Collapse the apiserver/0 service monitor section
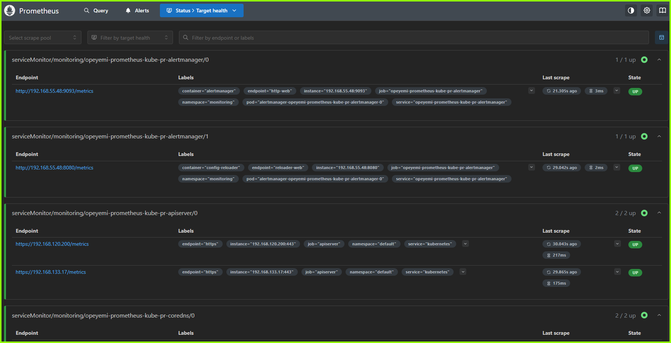Image resolution: width=671 pixels, height=343 pixels. (x=659, y=213)
